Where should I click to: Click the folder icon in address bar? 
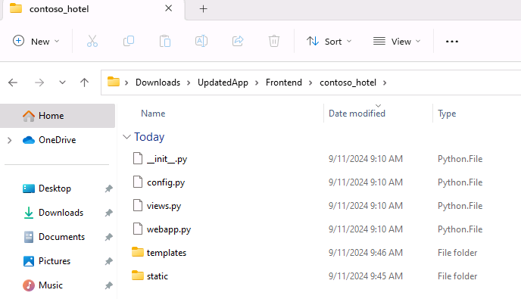coord(114,82)
